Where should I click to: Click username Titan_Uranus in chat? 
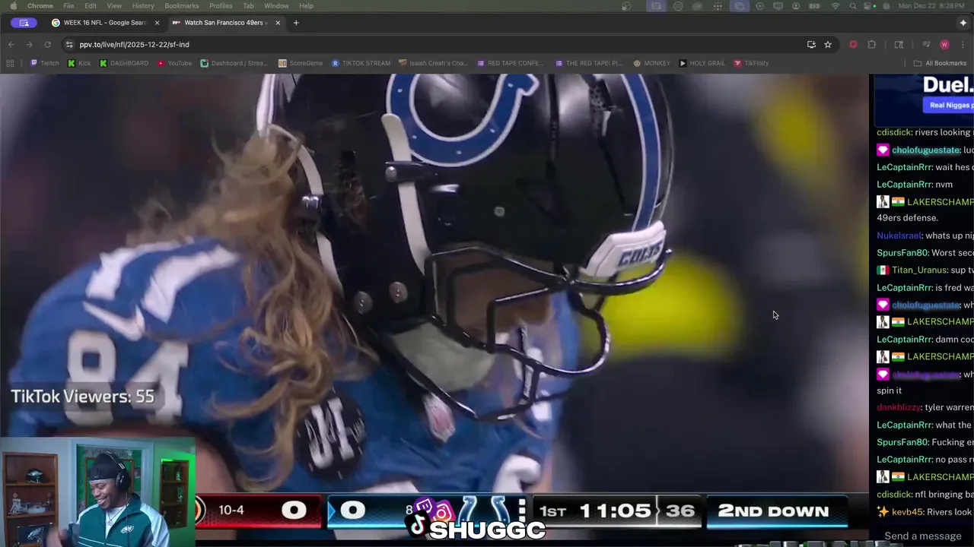coord(919,270)
